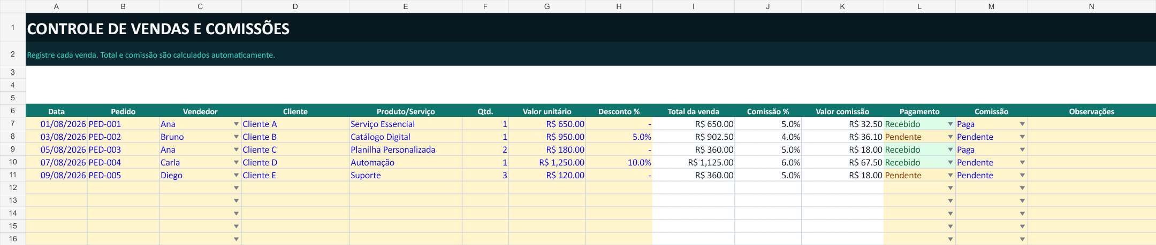Select commission value 'R$ 67.50'

pos(842,162)
